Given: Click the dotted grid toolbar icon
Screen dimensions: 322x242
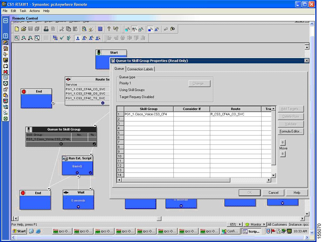Looking at the screenshot, I should [x=46, y=38].
